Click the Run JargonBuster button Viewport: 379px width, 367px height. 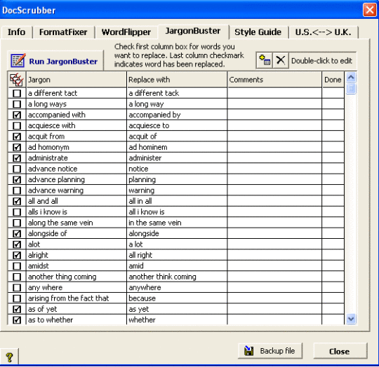(55, 61)
